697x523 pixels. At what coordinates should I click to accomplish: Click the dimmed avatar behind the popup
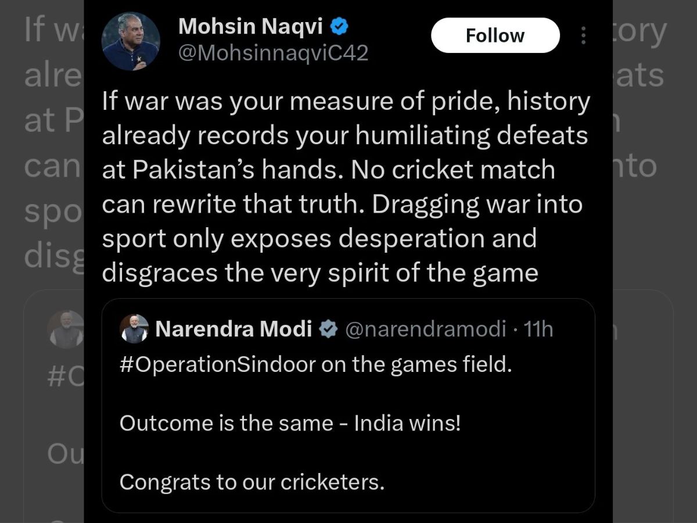pyautogui.click(x=65, y=329)
